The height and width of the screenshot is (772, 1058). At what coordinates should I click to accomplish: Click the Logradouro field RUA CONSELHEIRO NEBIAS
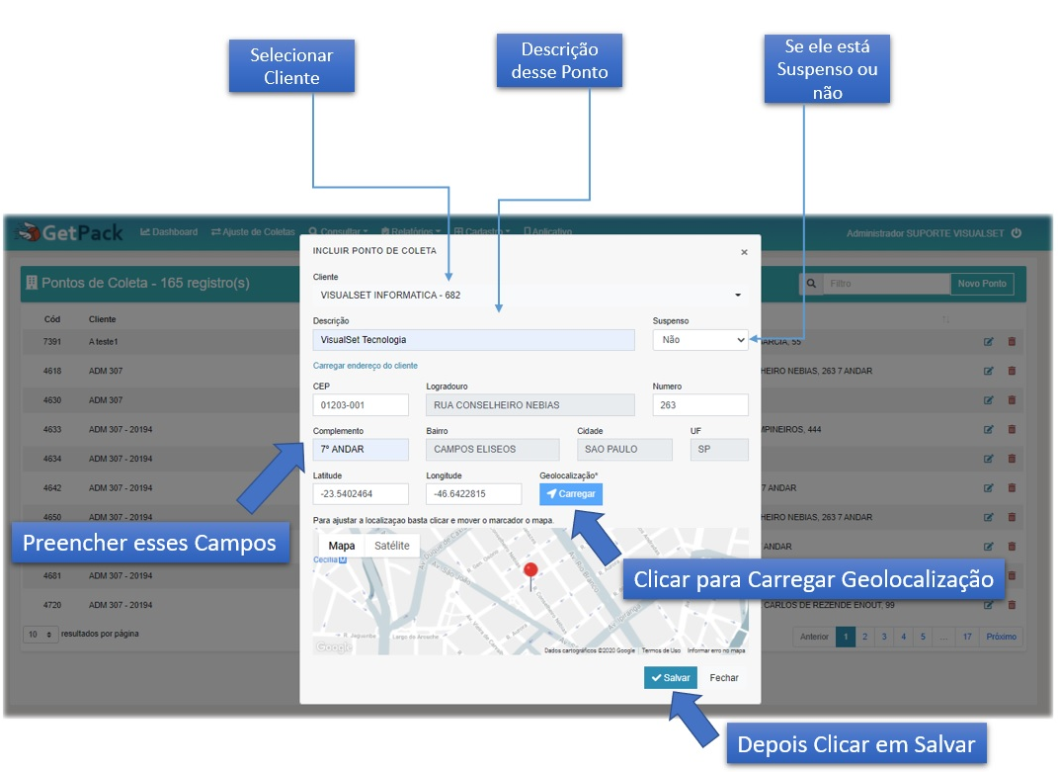click(x=530, y=405)
